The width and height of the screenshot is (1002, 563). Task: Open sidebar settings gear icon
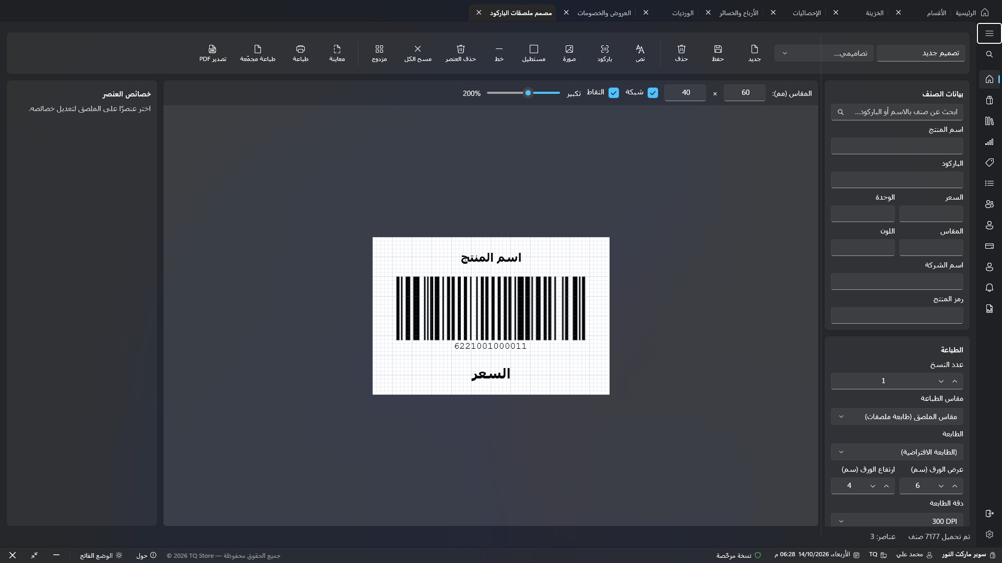coord(989,534)
